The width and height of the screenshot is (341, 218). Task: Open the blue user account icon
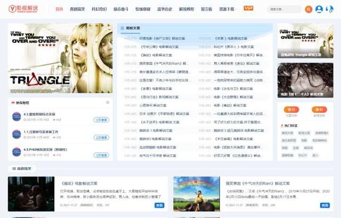tap(319, 9)
